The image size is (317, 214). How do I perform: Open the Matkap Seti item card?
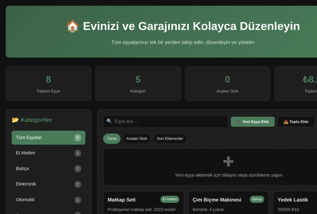[143, 203]
